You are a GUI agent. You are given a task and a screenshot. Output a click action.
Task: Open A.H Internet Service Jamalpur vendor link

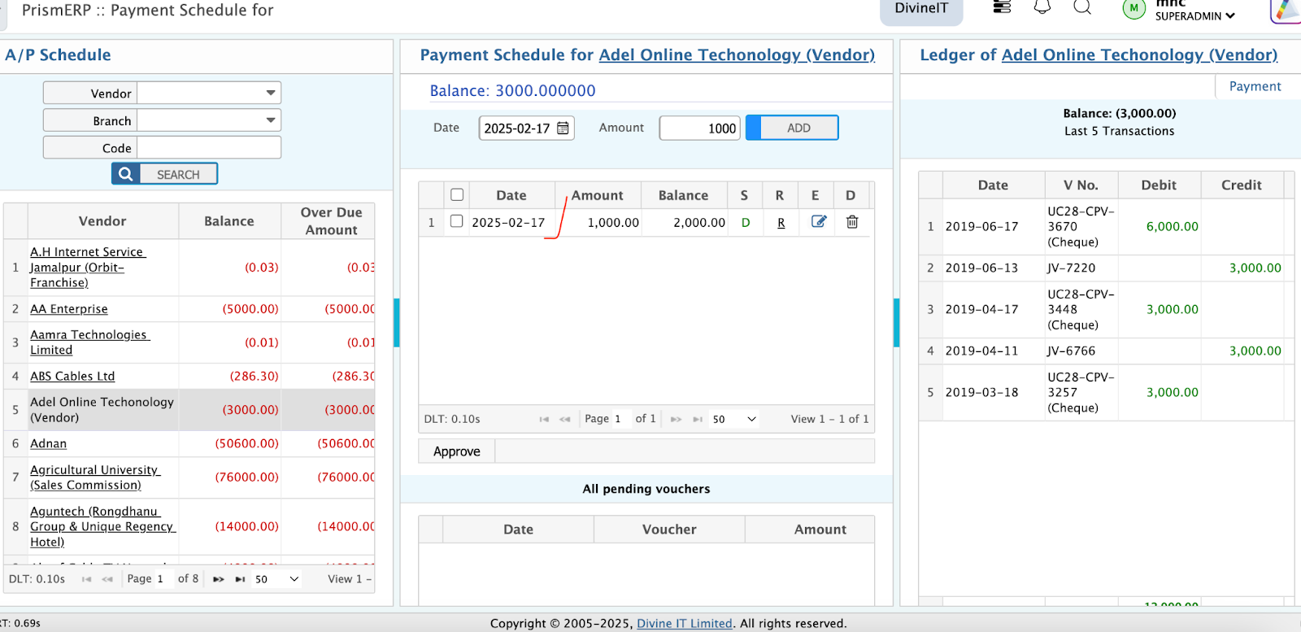coord(88,268)
